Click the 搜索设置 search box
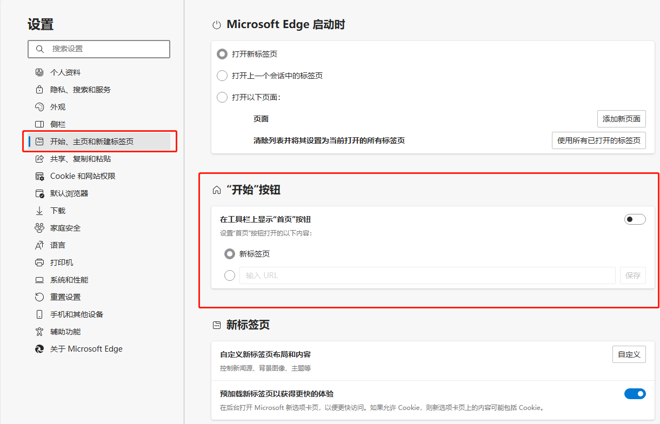 99,49
